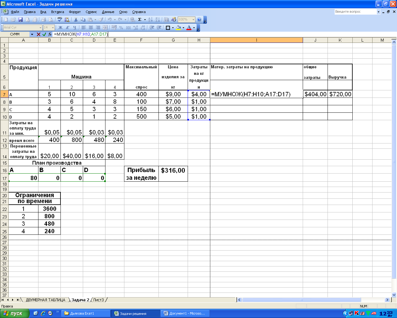Open the Fill Color palette arrow
Viewport: 397px width, 318px height.
pyautogui.click(x=183, y=28)
